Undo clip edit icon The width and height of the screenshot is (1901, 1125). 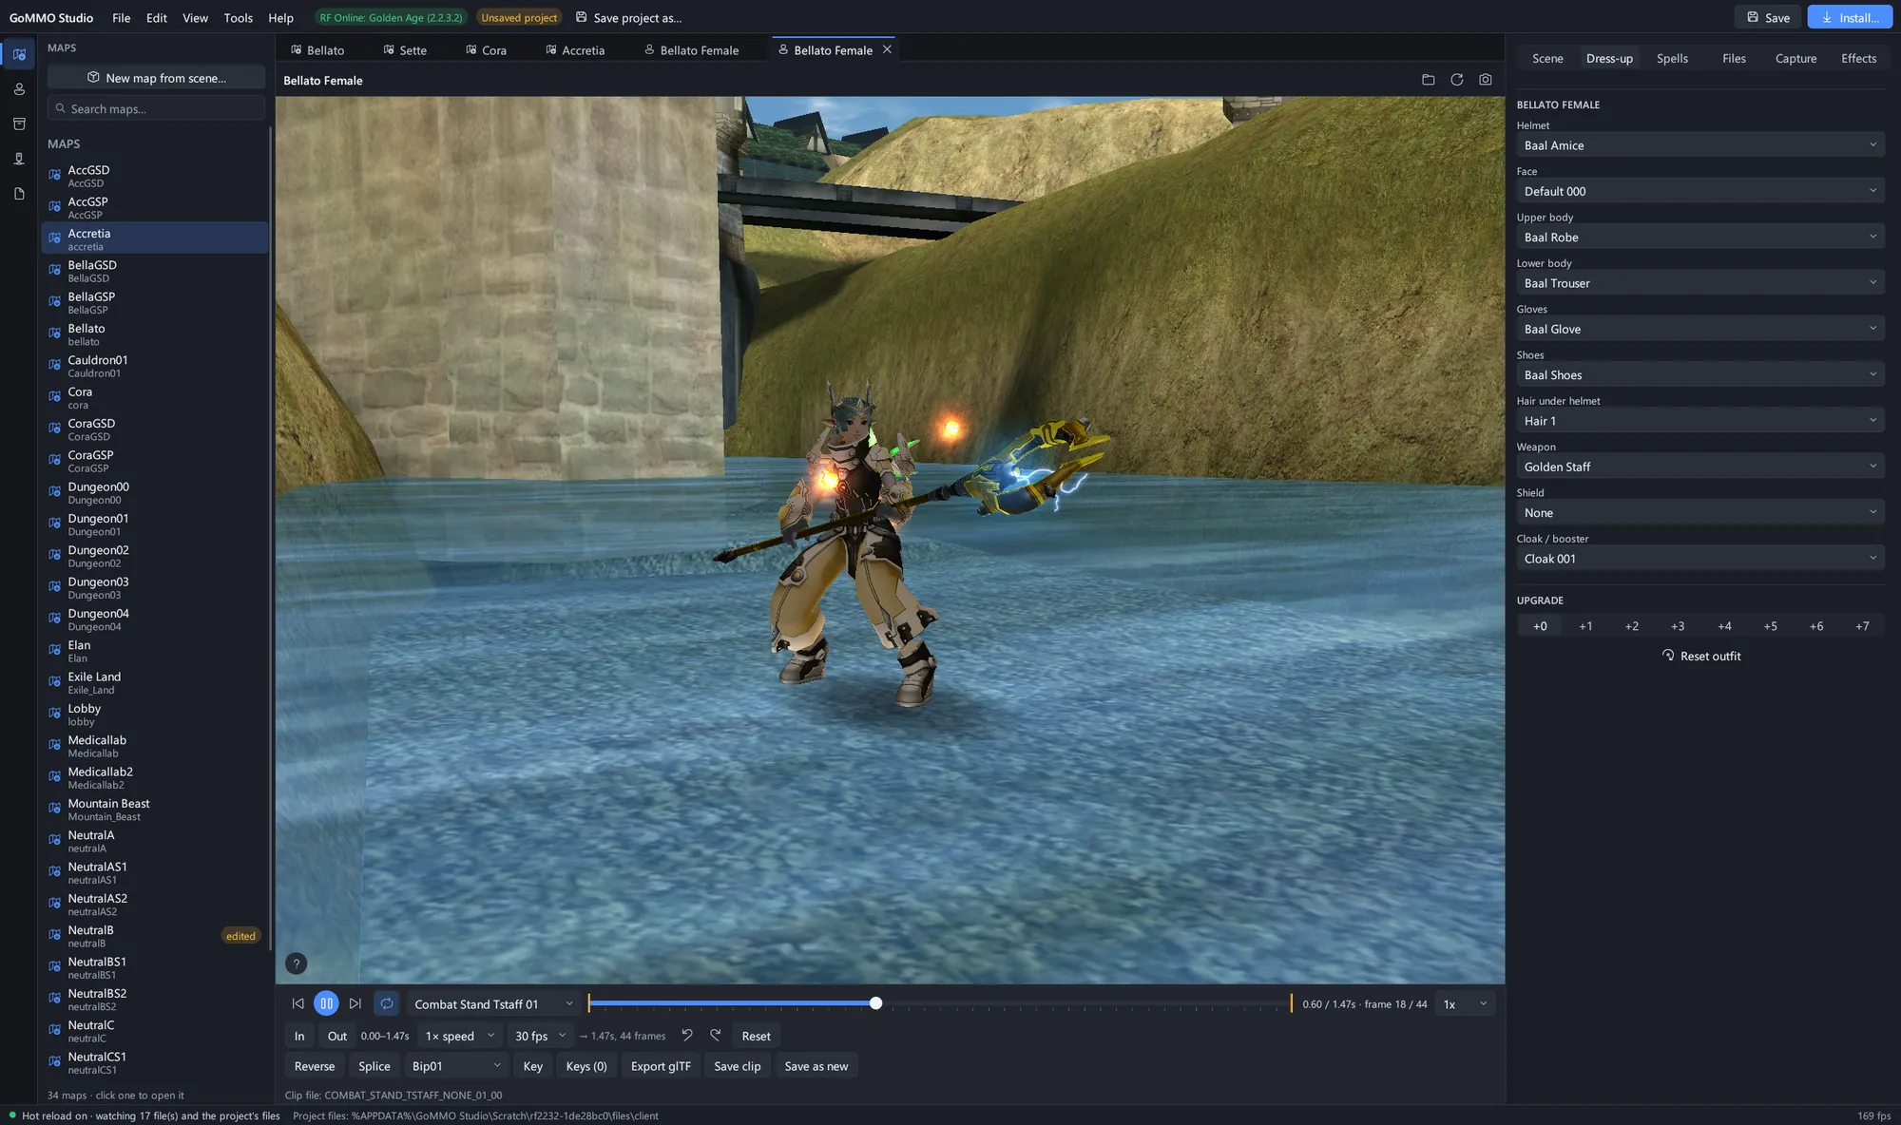click(687, 1035)
